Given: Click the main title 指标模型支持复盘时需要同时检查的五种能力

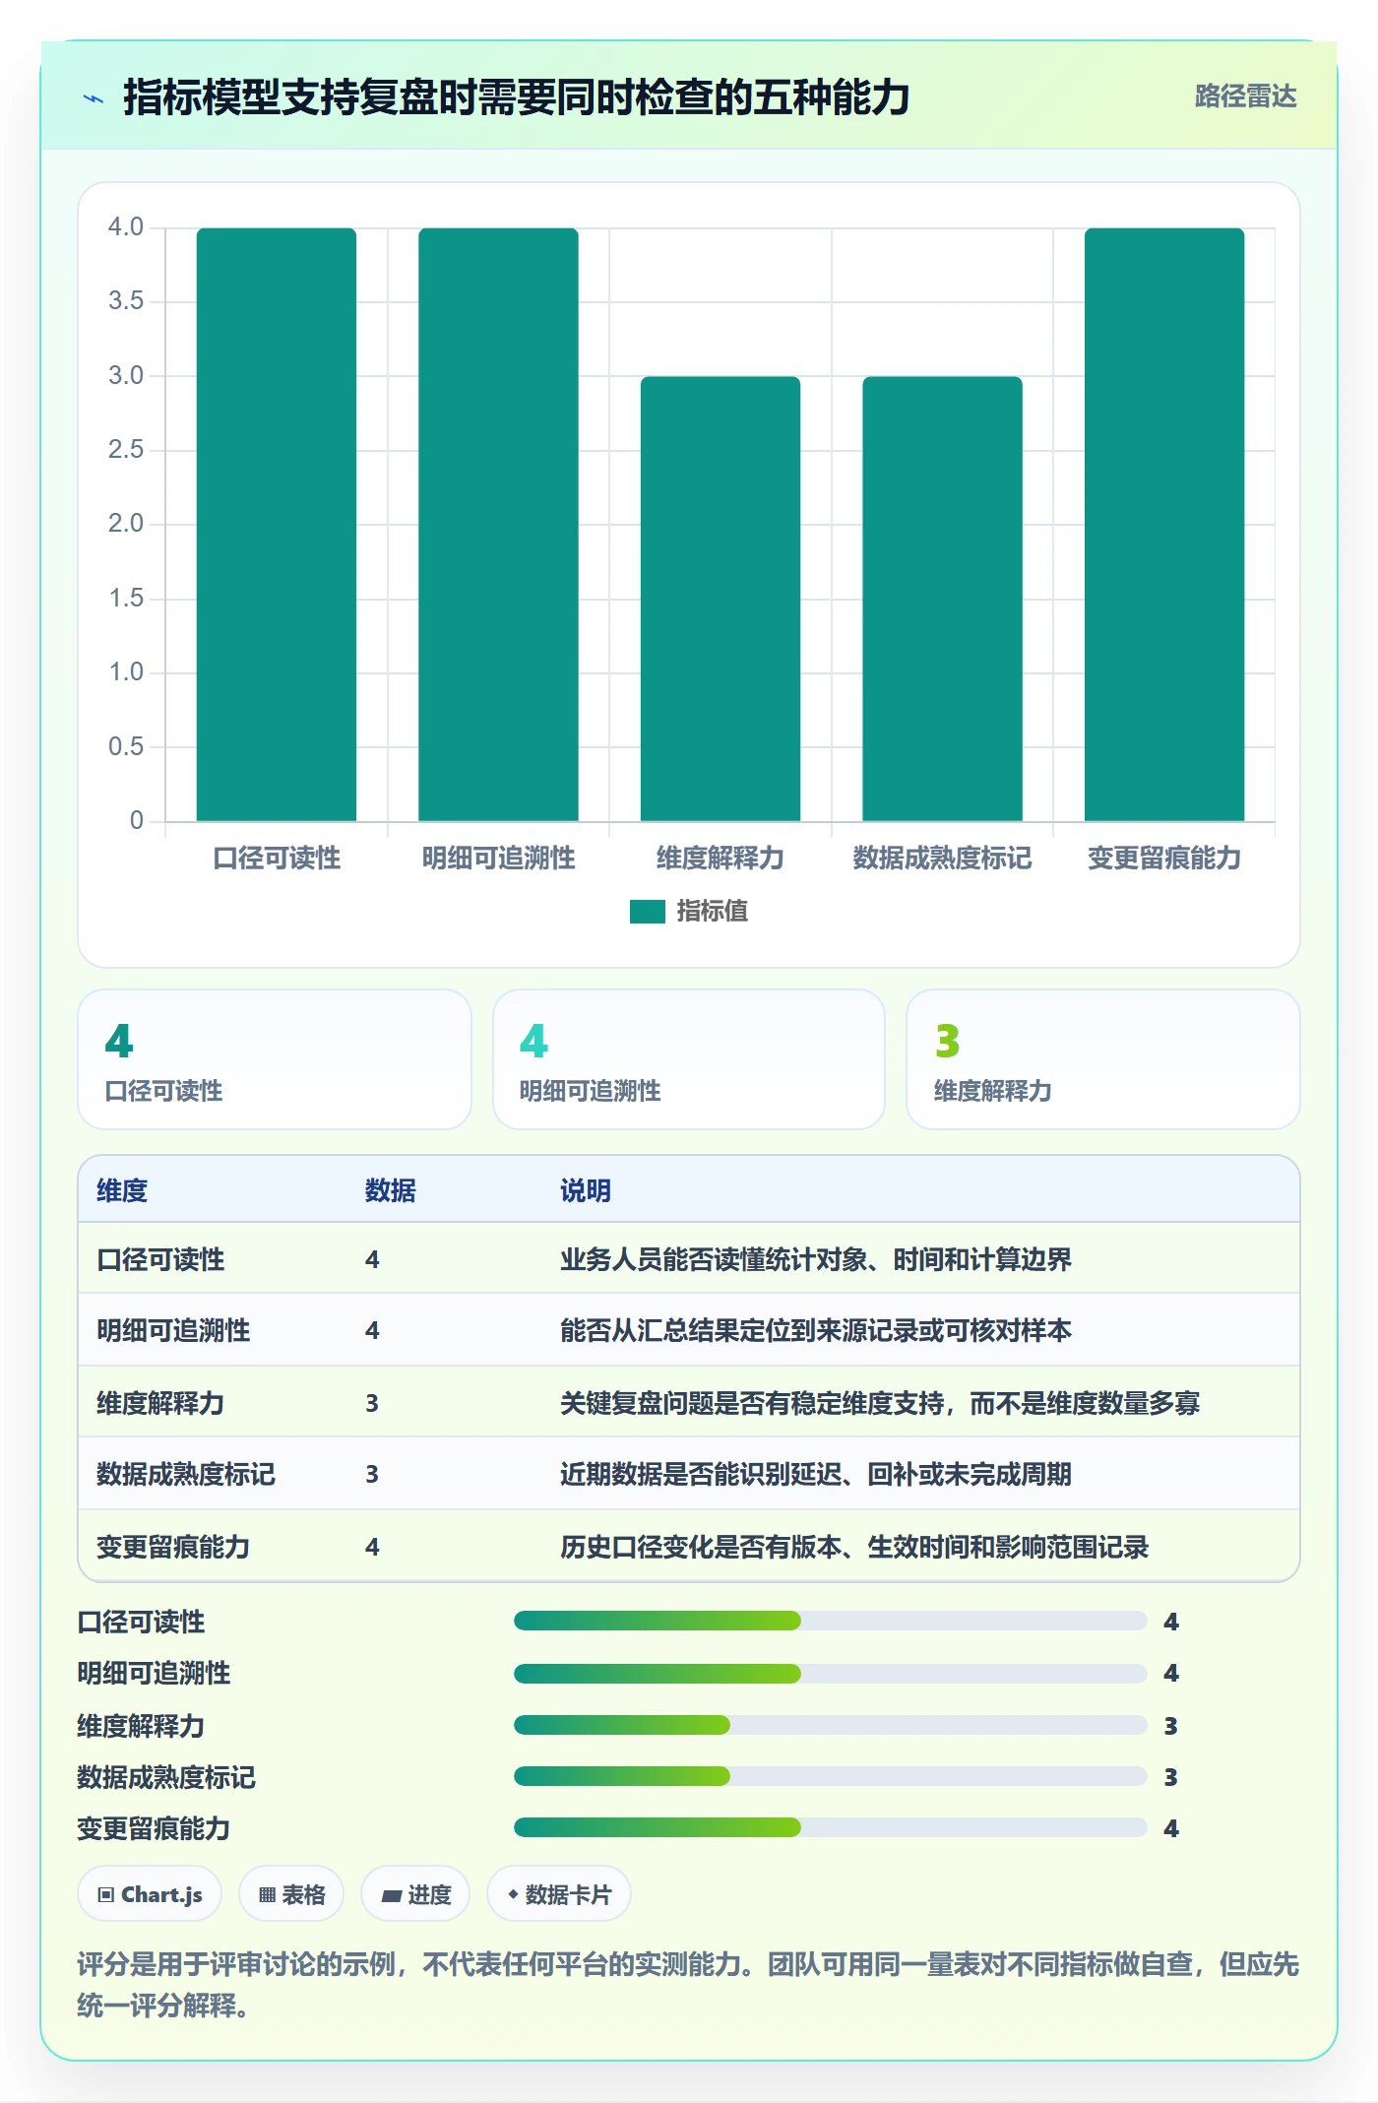Looking at the screenshot, I should pos(516,97).
